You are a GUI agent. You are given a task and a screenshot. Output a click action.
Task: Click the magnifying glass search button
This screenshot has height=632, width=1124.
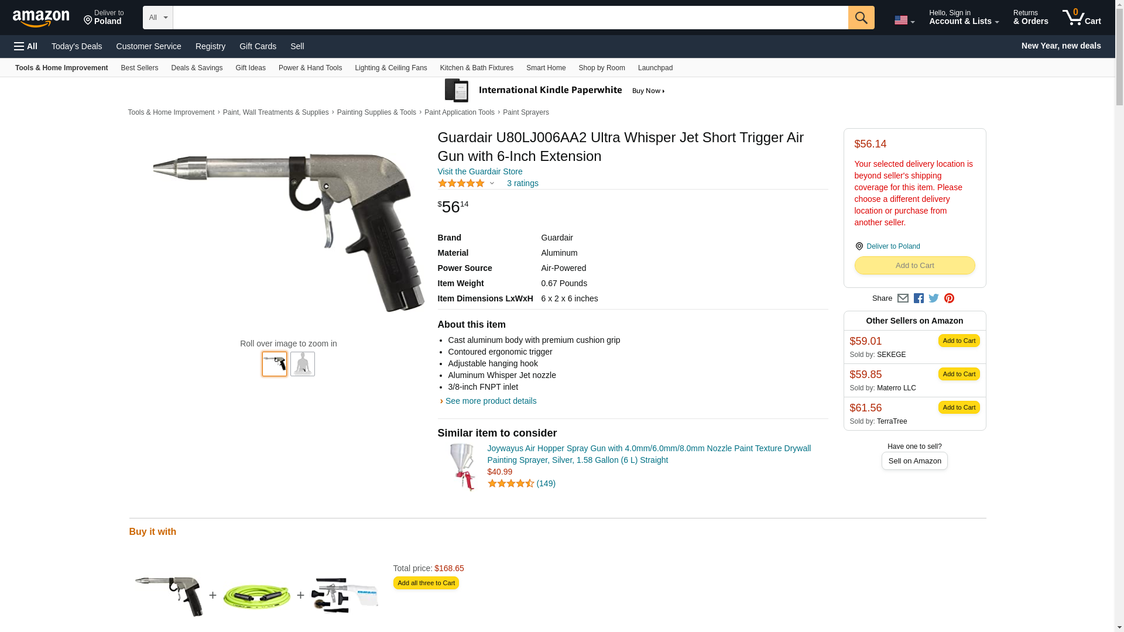861,18
